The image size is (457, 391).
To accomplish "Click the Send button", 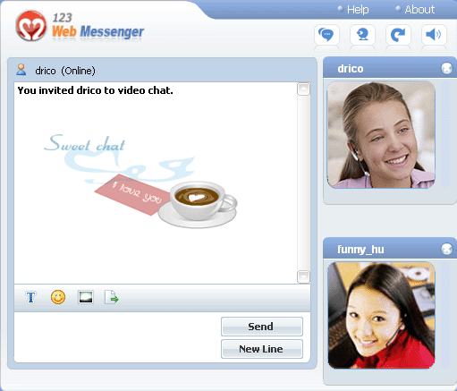I will [x=262, y=327].
